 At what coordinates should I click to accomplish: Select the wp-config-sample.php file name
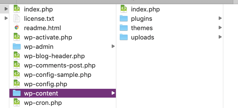pyautogui.click(x=58, y=75)
